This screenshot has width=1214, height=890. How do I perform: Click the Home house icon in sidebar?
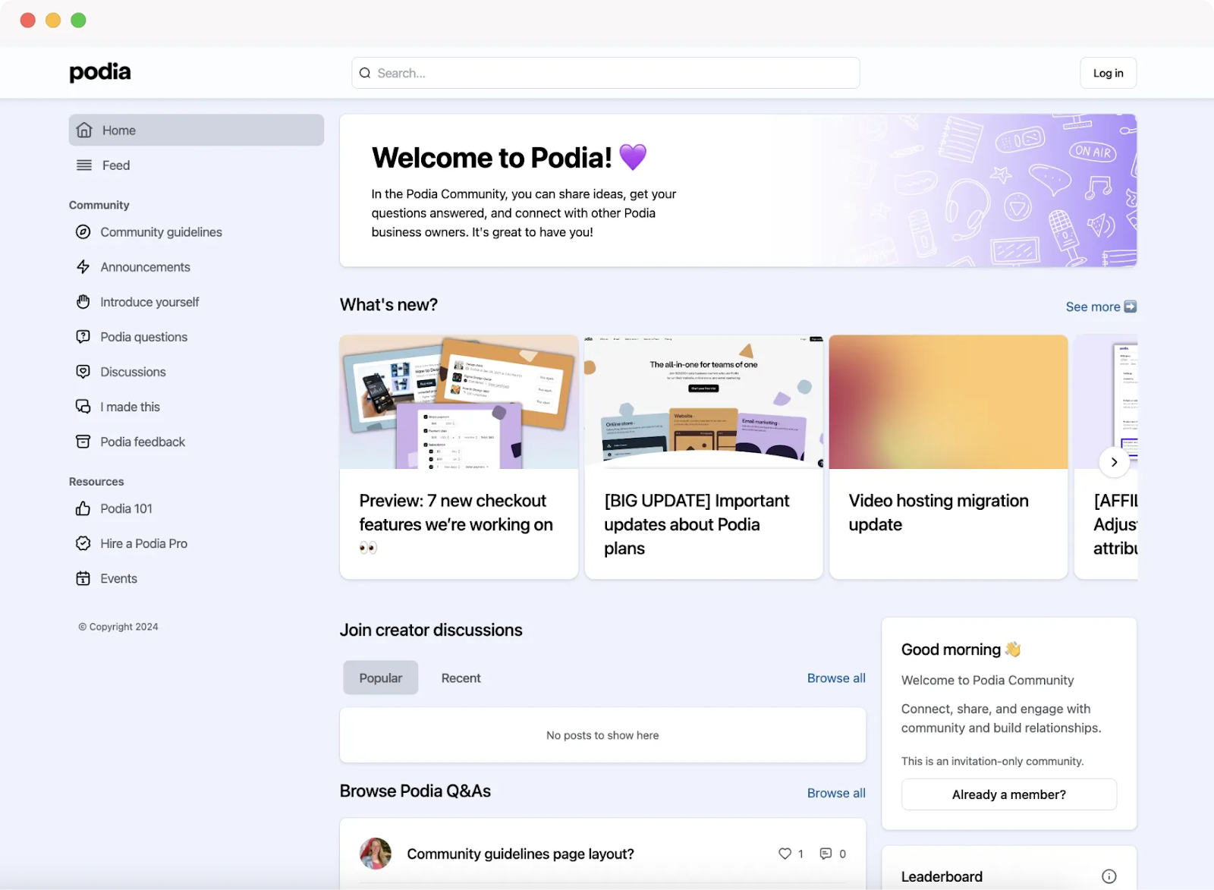tap(84, 131)
